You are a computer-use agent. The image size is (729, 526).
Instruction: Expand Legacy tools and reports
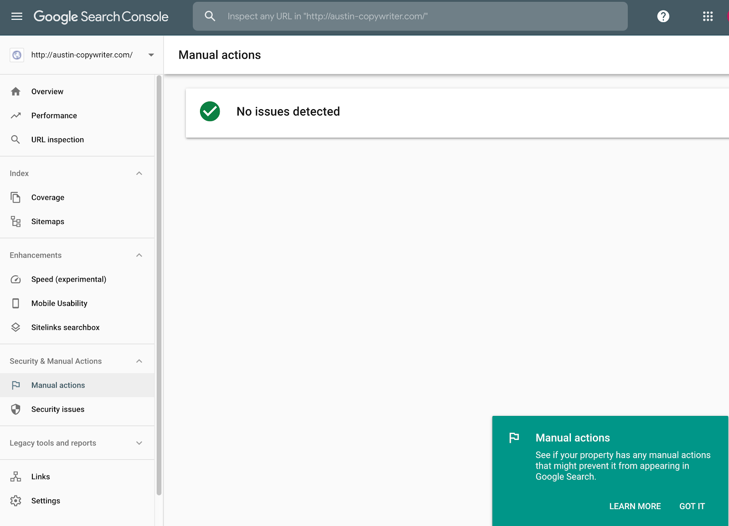tap(139, 443)
